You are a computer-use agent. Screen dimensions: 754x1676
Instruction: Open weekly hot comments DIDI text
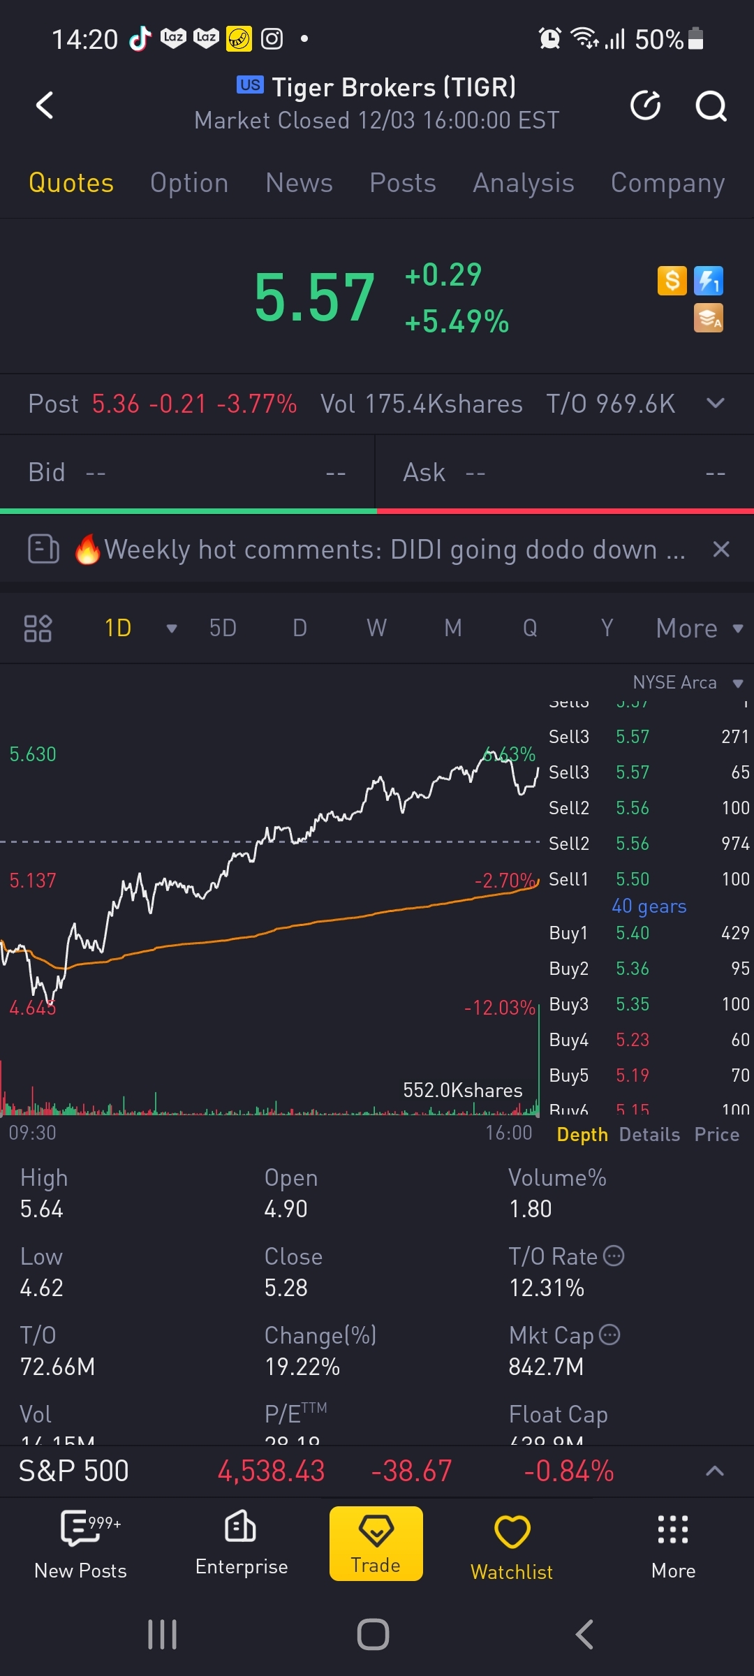[x=394, y=550]
